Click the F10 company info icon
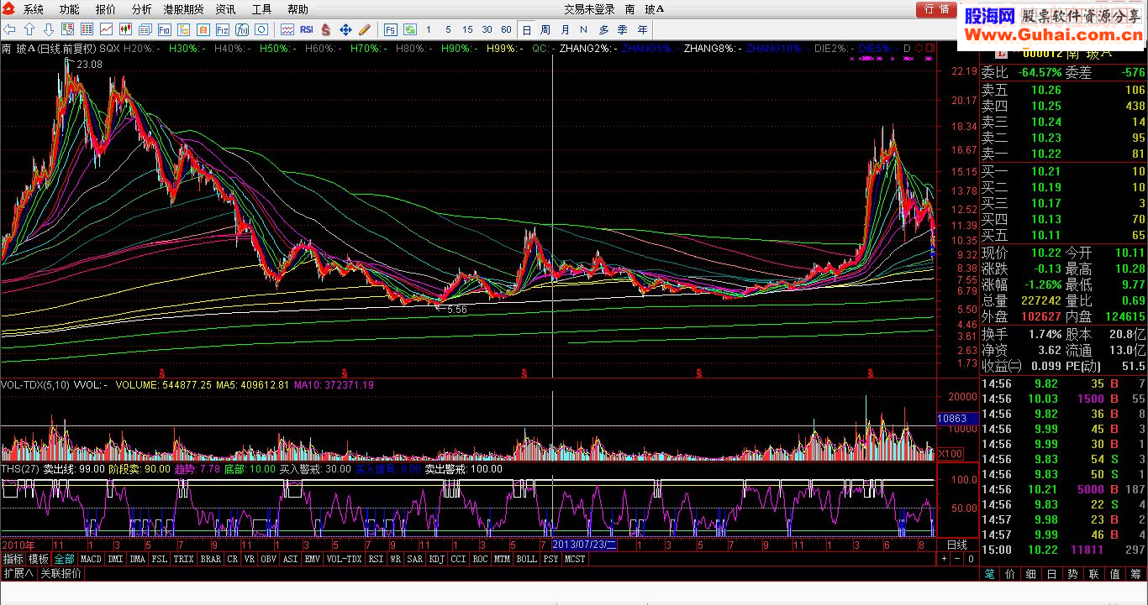1148x605 pixels. [165, 29]
